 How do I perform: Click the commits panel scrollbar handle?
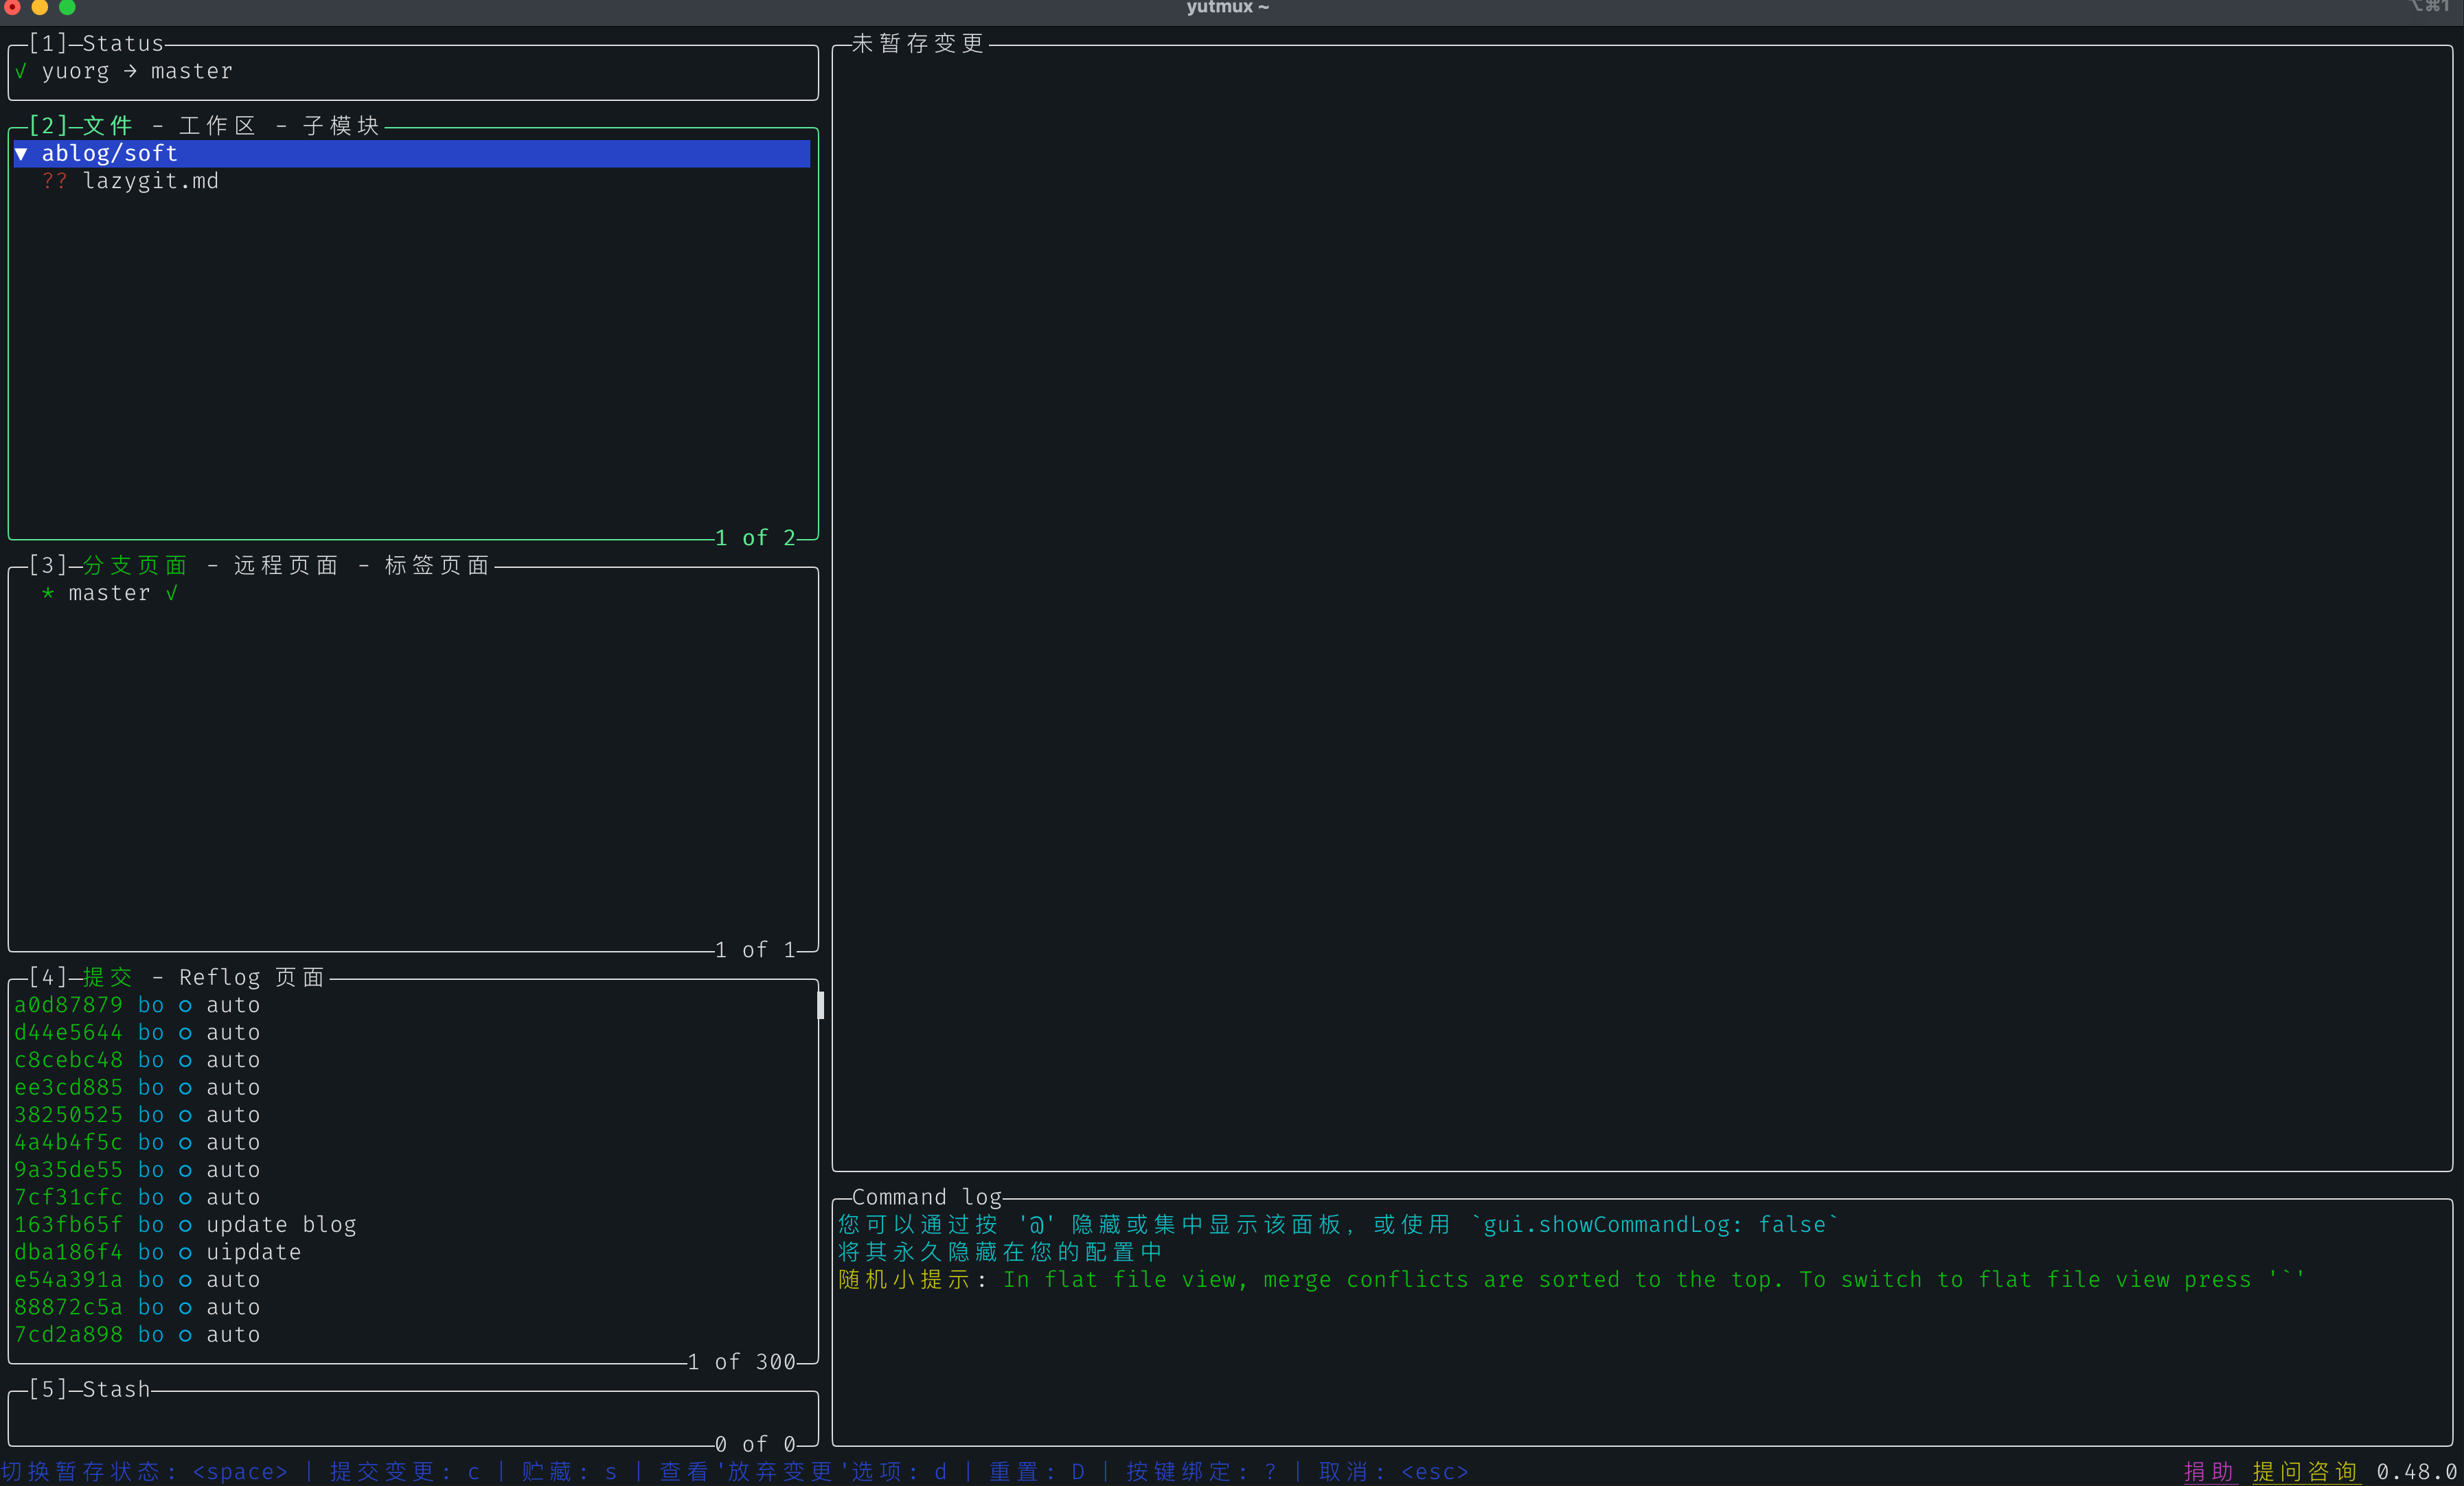coord(821,1005)
